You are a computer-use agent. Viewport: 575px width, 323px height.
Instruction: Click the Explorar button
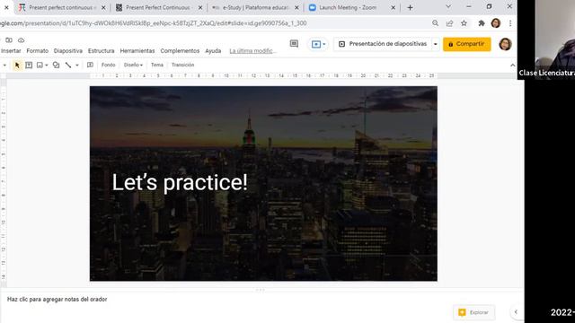coord(473,312)
